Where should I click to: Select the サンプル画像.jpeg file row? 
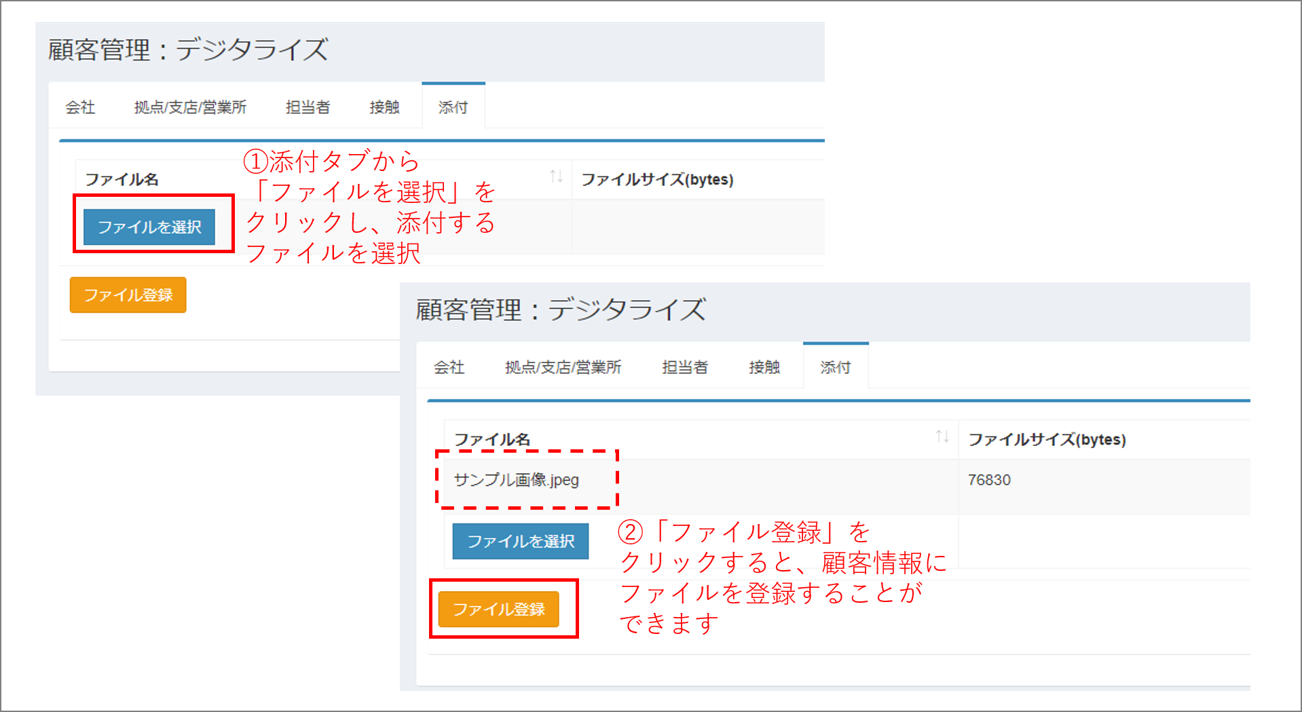point(516,480)
